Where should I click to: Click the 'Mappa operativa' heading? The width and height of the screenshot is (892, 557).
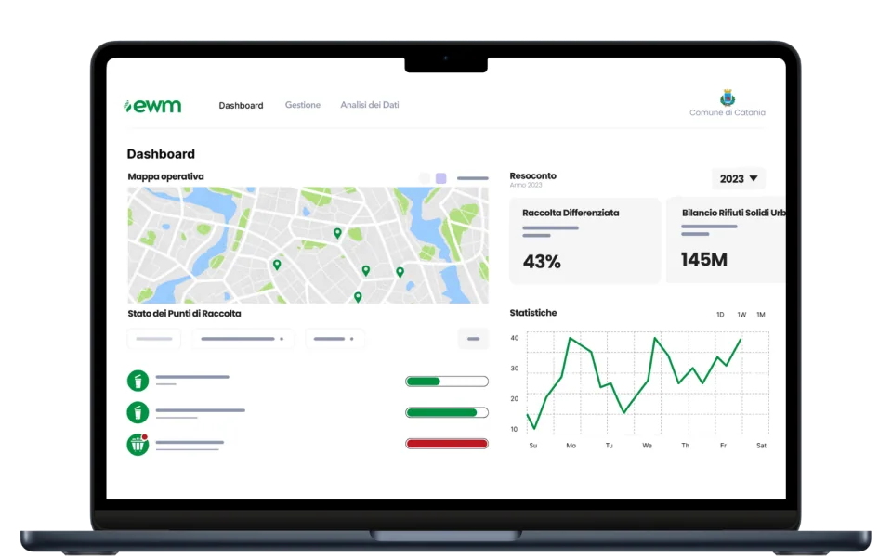[x=165, y=176]
